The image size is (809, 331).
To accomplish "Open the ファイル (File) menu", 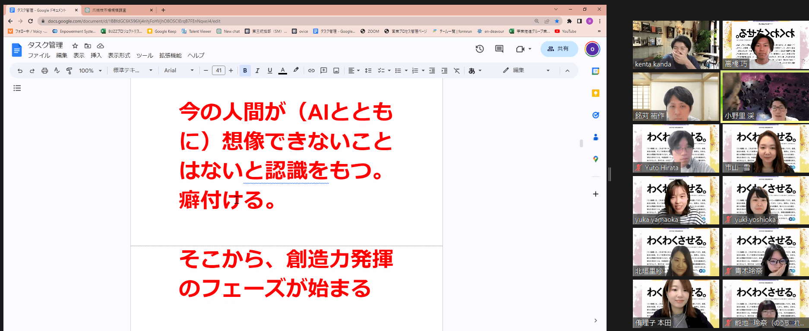I will click(39, 56).
